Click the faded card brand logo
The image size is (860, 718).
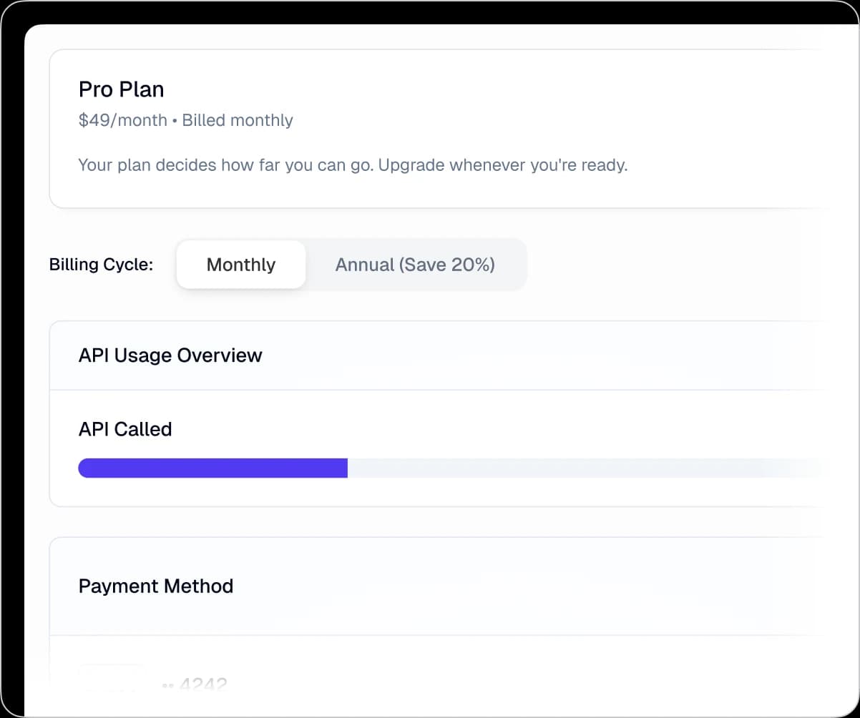(x=111, y=679)
